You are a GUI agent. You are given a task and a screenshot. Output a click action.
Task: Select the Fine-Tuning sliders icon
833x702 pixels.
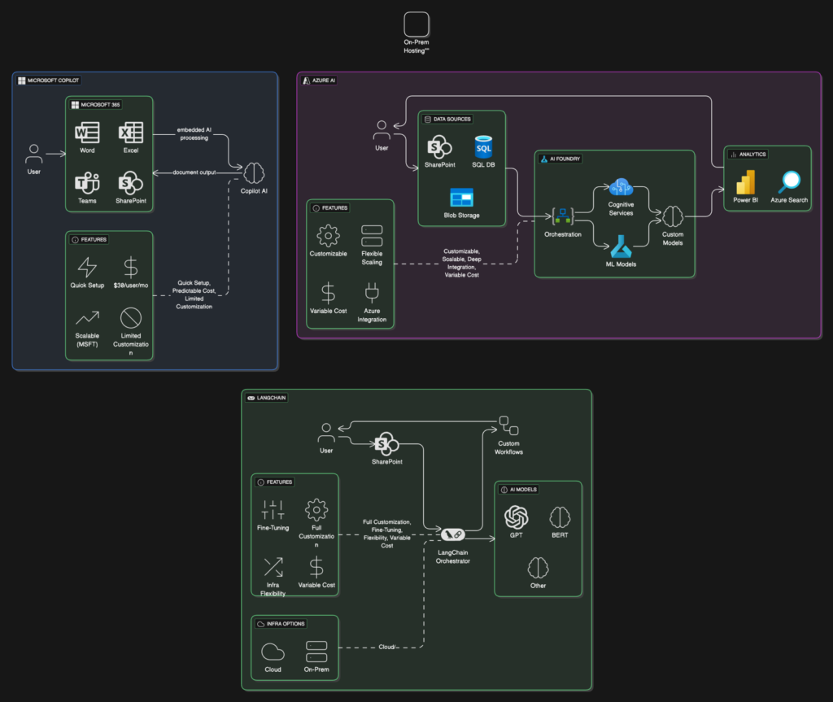click(x=273, y=511)
